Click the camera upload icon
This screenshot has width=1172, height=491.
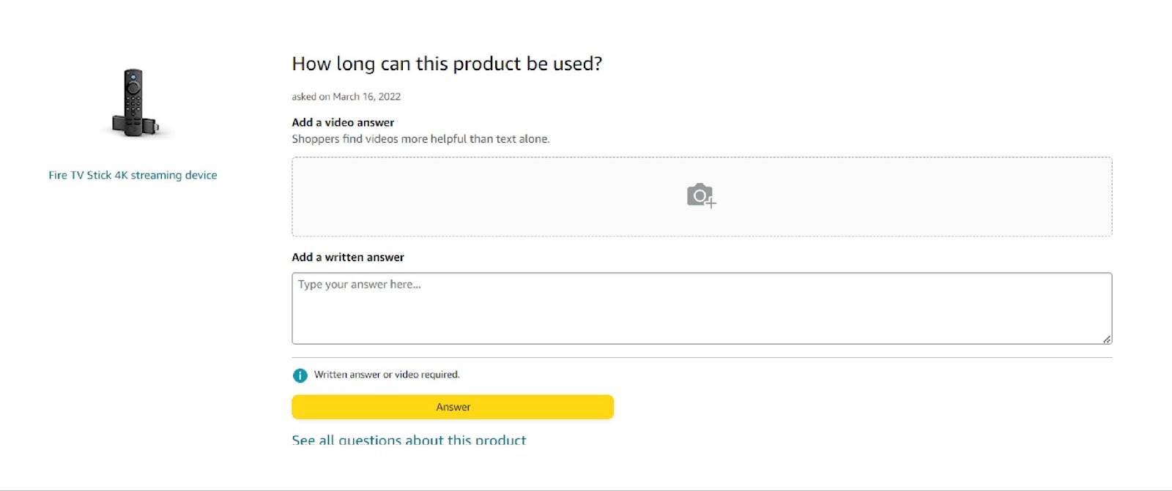701,195
